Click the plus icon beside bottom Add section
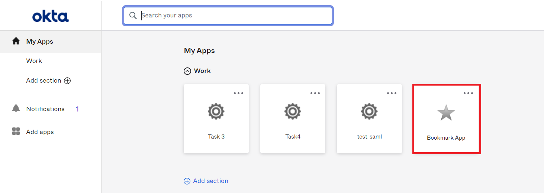This screenshot has height=193, width=544. click(187, 181)
